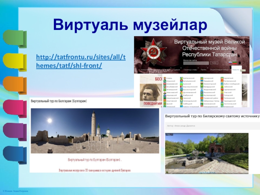The width and height of the screenshot is (260, 195).
Task: Select 'Кайбицкий' district in the list
Action: tap(188, 104)
